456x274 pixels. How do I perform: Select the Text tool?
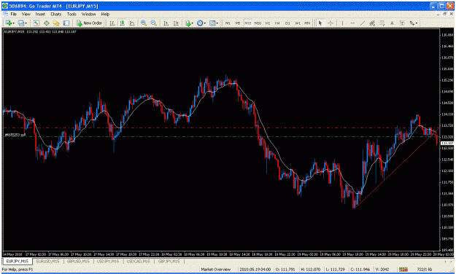[x=392, y=23]
